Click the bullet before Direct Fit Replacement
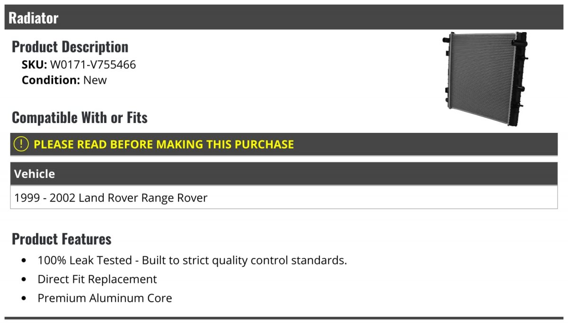This screenshot has width=568, height=324. pos(24,280)
